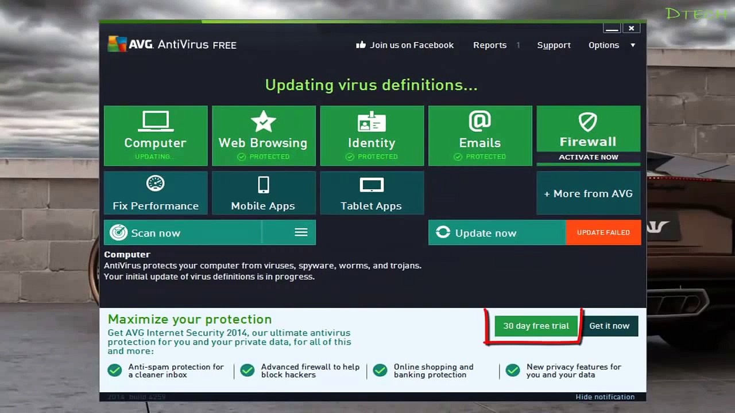Image resolution: width=735 pixels, height=413 pixels.
Task: Click the Reports count badge 1
Action: coord(518,45)
